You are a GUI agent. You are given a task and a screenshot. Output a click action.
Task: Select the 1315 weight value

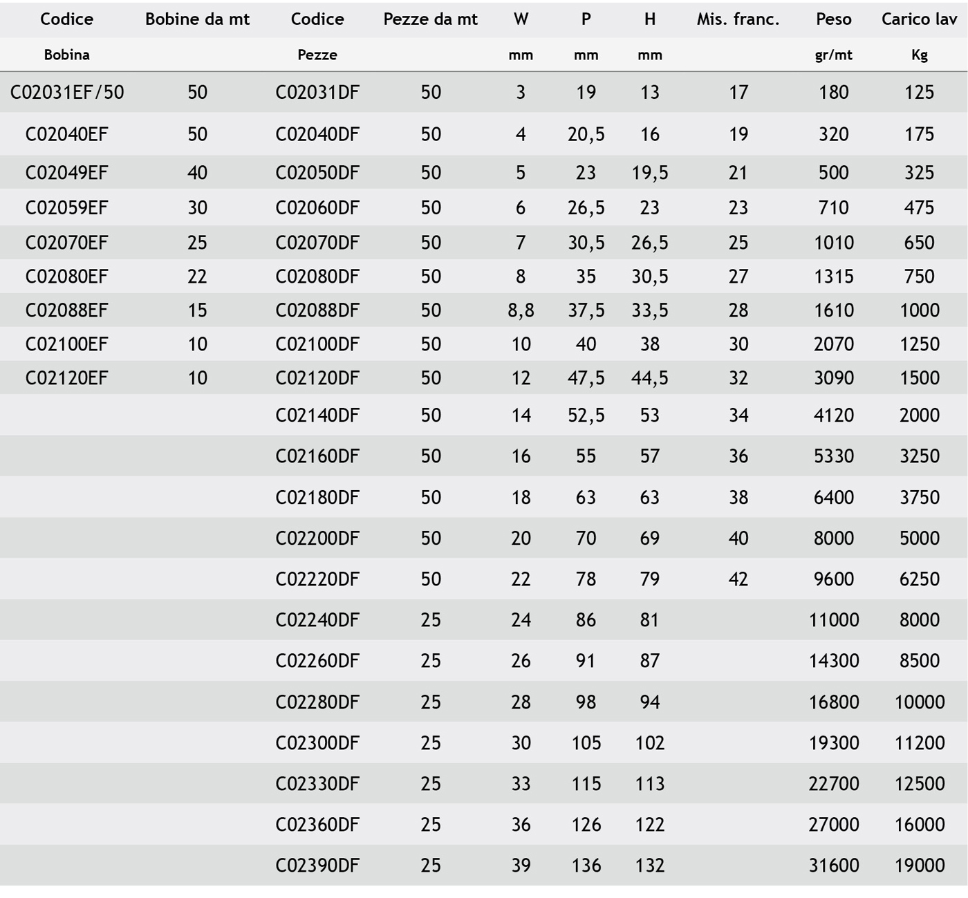[x=833, y=277]
